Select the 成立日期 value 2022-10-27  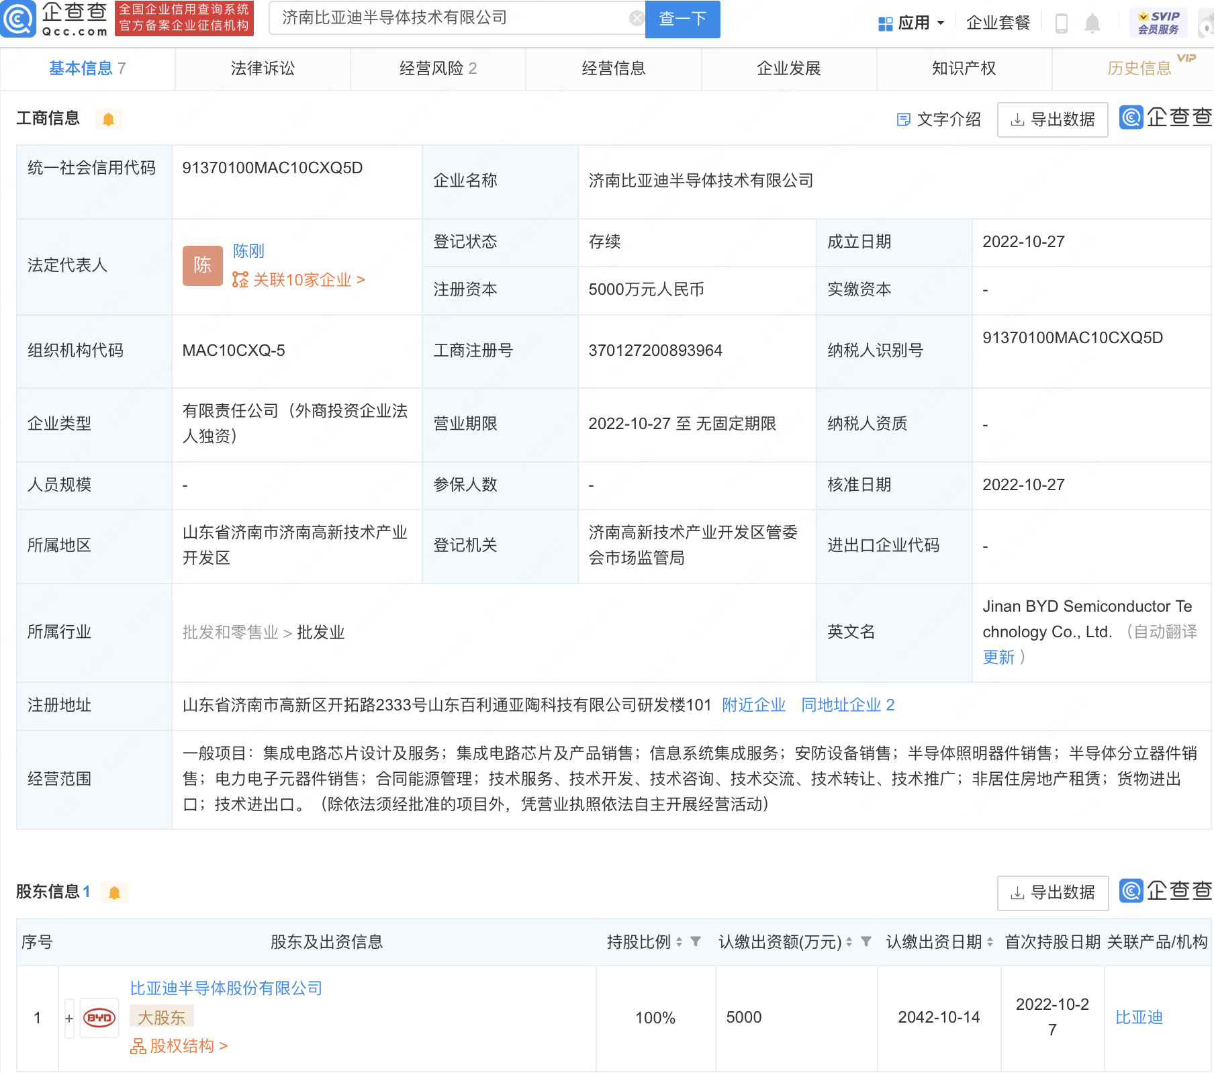1023,242
